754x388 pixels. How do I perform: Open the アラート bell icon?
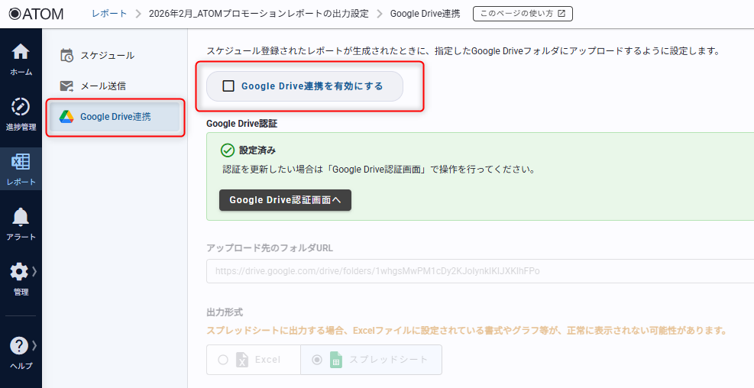(21, 218)
